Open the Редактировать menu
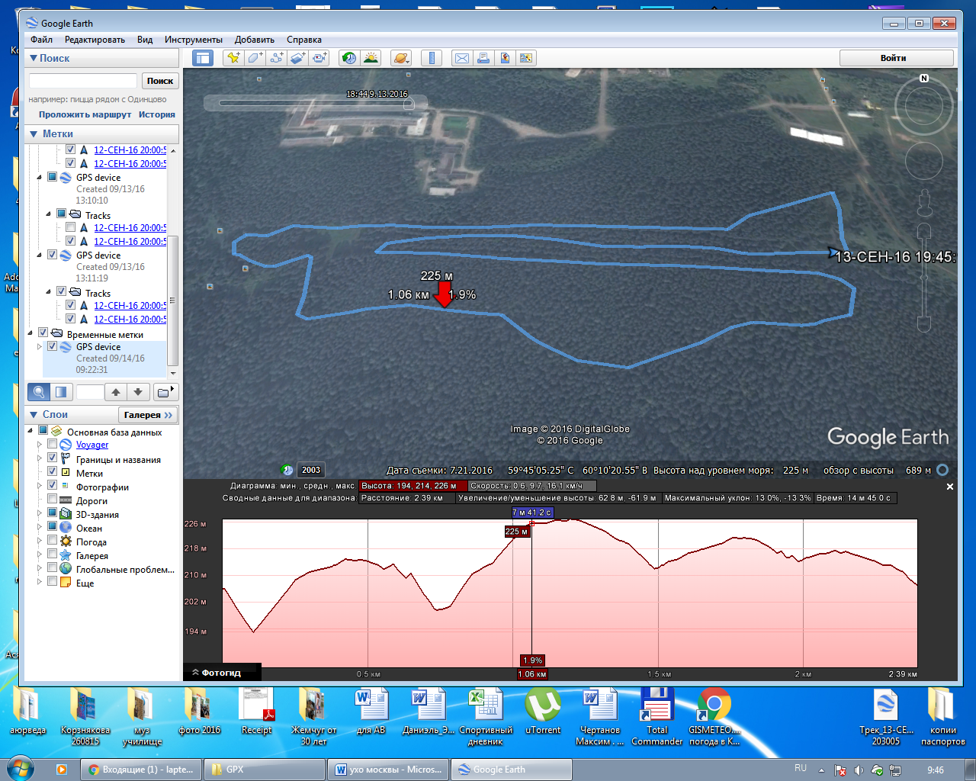The height and width of the screenshot is (781, 976). click(x=95, y=40)
